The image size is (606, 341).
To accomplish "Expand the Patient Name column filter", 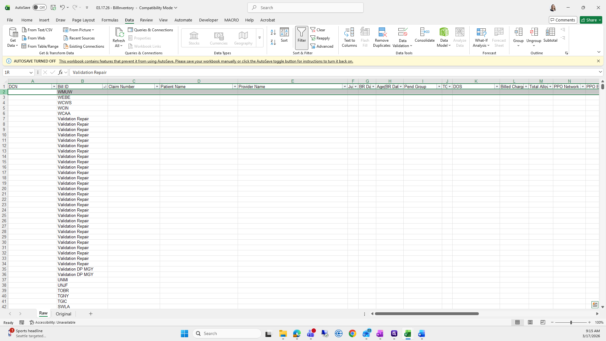I will [x=235, y=87].
